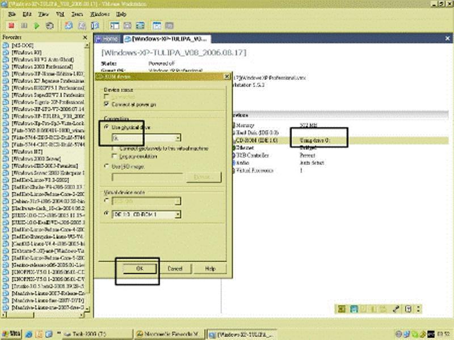Click the grey Suspend toolbar icon
Screen dimensions: 454x340
point(24,25)
